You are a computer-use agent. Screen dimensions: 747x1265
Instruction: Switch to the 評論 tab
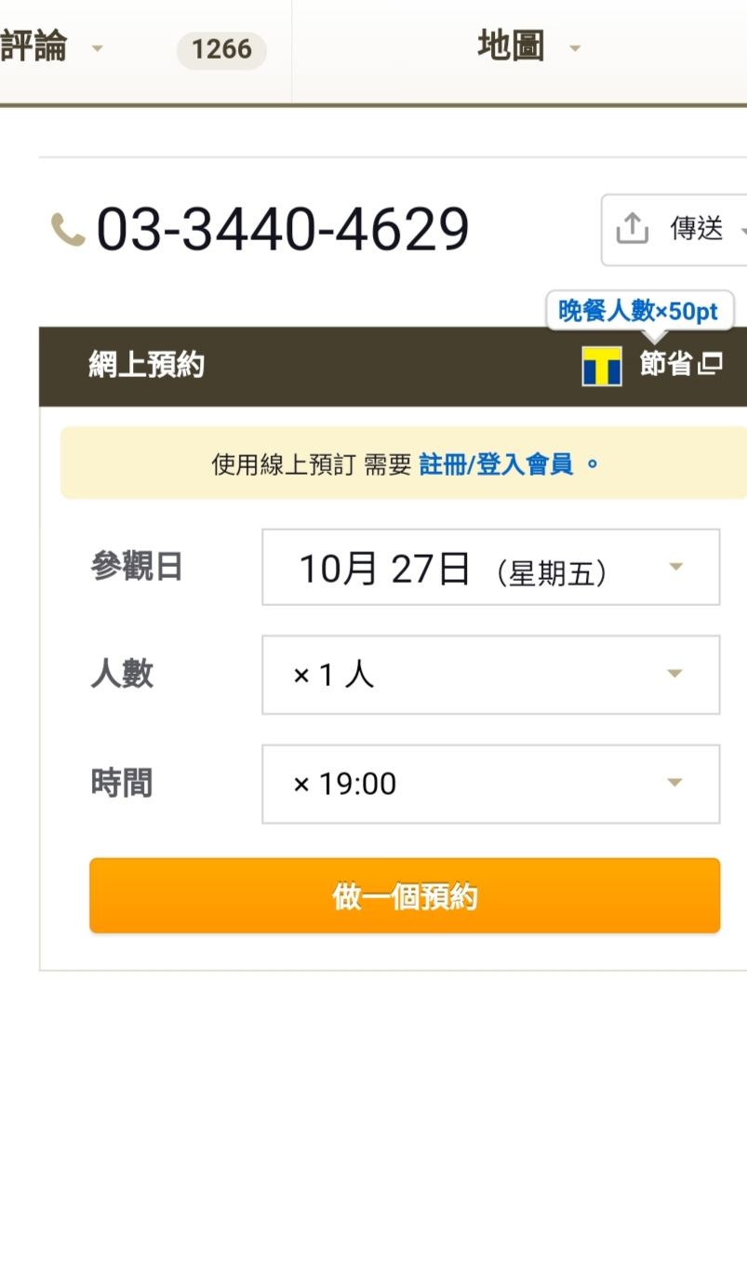pos(34,47)
